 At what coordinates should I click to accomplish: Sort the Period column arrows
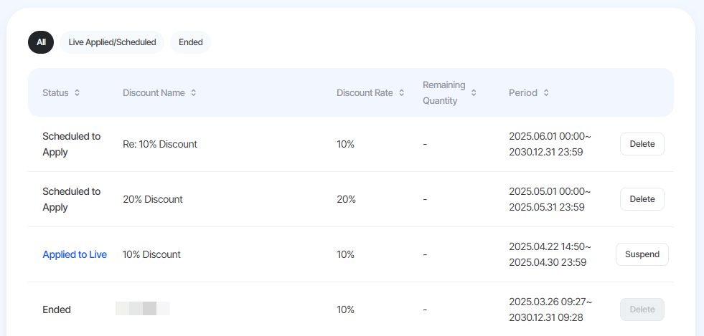tap(546, 92)
